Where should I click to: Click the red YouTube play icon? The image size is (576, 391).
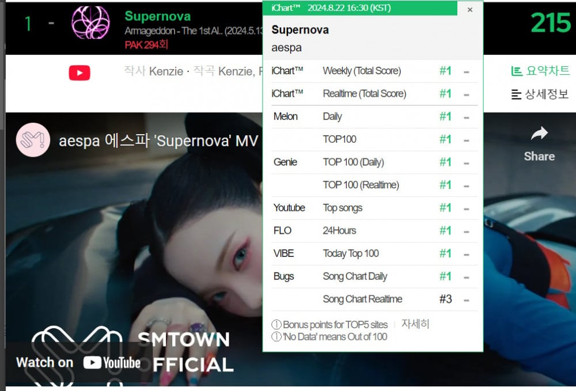point(79,73)
